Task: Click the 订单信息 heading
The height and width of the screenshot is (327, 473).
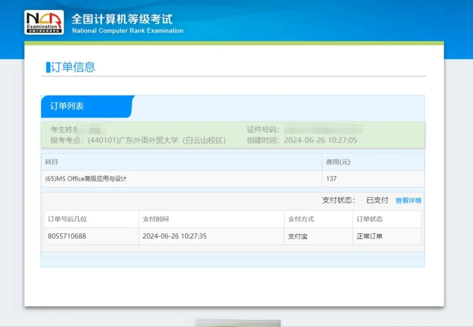Action: (x=72, y=67)
